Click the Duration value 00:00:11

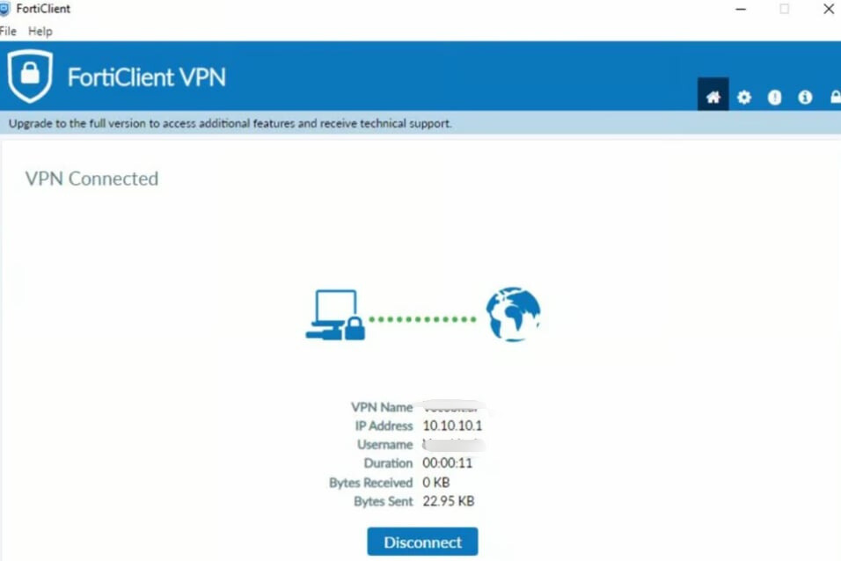[447, 463]
